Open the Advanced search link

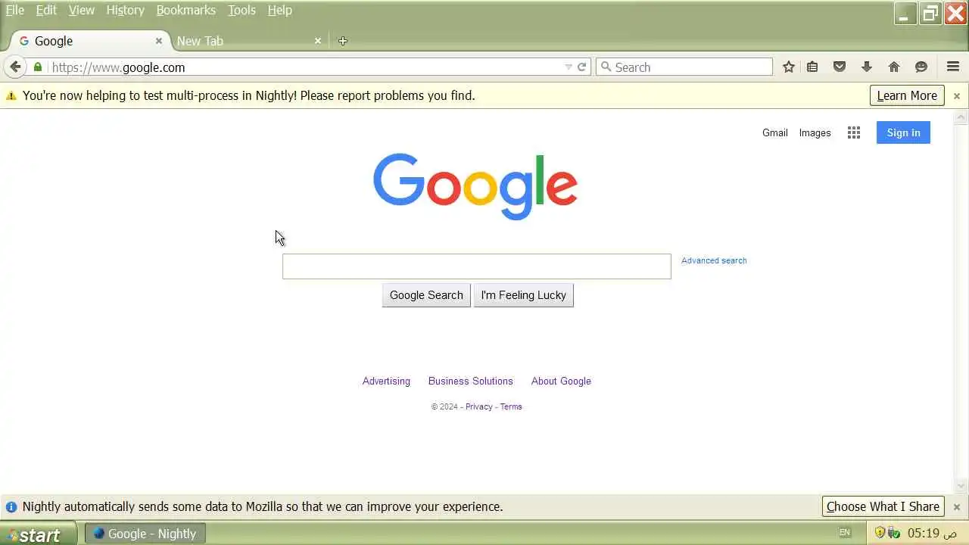click(714, 260)
